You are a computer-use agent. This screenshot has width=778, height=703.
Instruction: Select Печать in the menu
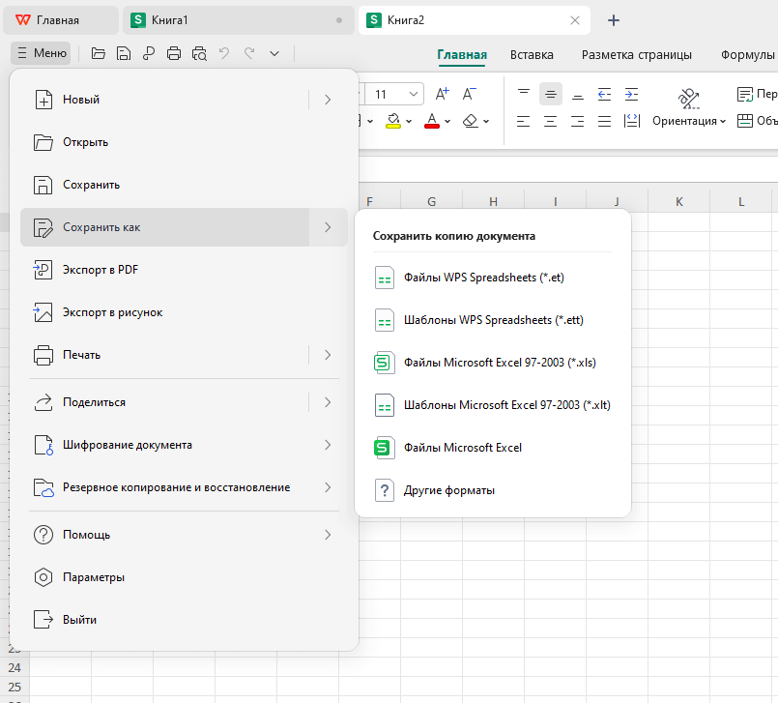coord(163,355)
